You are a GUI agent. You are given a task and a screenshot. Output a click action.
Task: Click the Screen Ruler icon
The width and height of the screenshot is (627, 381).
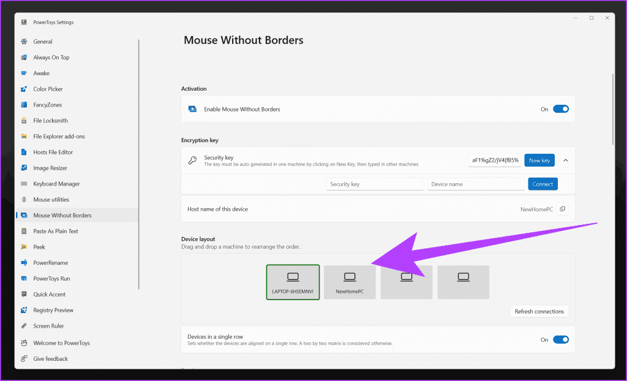click(x=24, y=326)
